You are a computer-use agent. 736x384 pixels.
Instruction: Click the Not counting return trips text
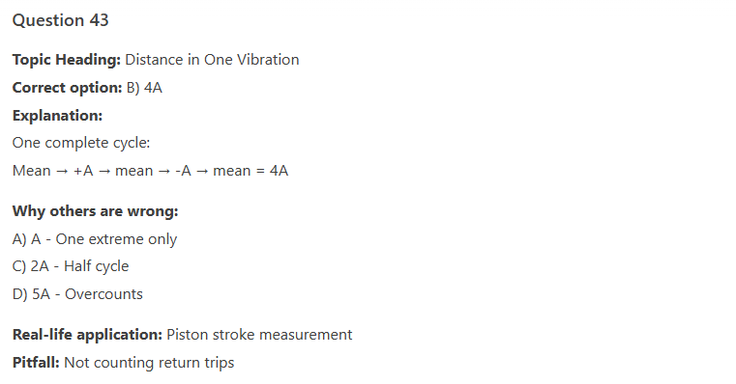click(149, 363)
